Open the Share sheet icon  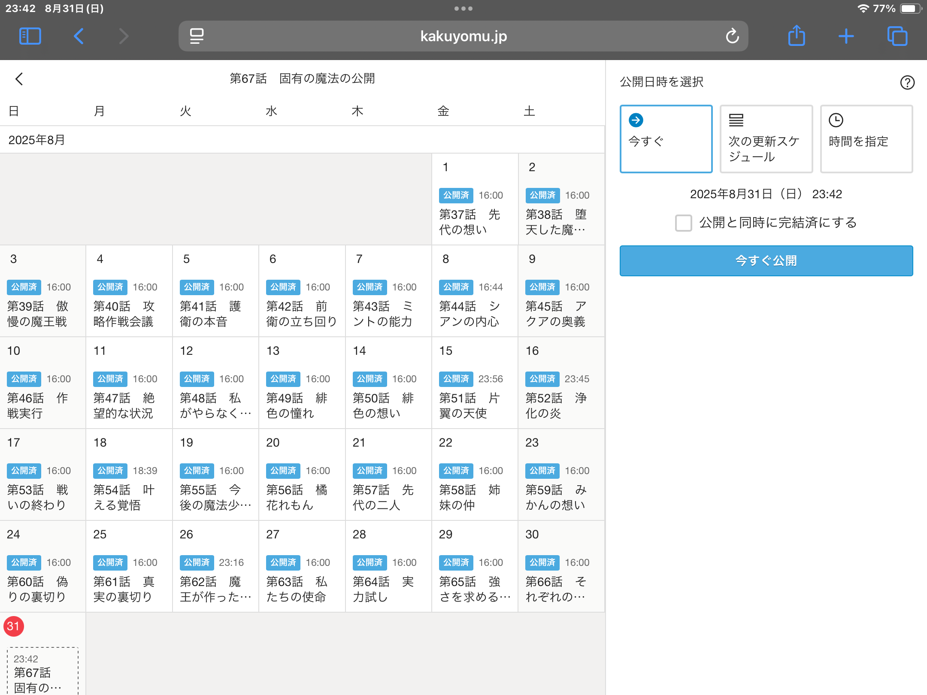pyautogui.click(x=797, y=36)
